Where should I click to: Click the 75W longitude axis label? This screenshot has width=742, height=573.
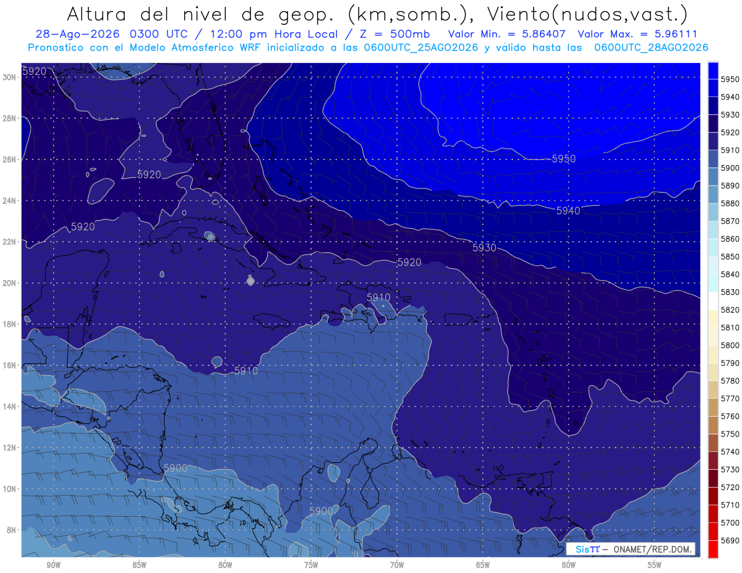point(311,566)
